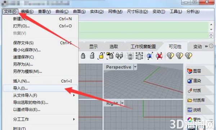The image size is (216, 130).
Task: Switch to the 工作视窗配置 toolbar tab
Action: click(x=143, y=46)
